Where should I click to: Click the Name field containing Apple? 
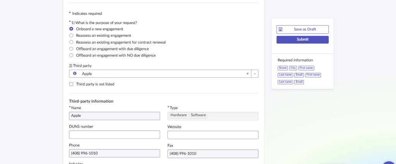click(x=114, y=116)
